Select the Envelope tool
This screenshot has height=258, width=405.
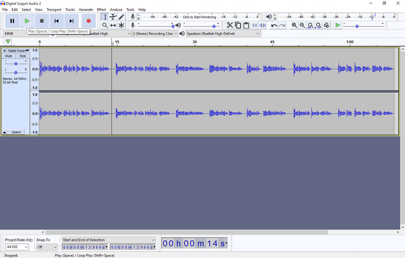[113, 17]
